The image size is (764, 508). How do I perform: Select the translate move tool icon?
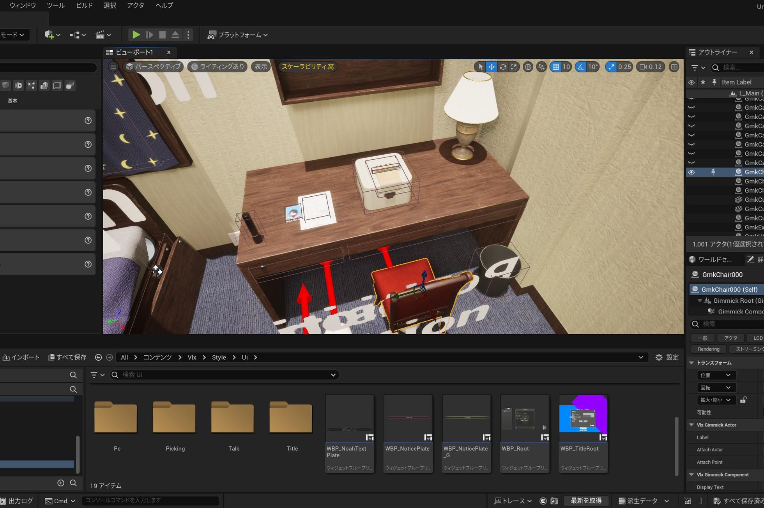pyautogui.click(x=492, y=67)
